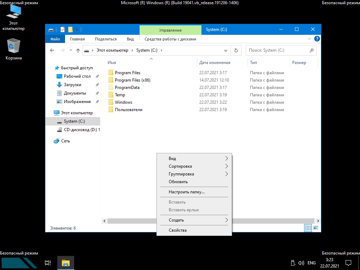Open the quick access toolbar customize dropdown

77,30
